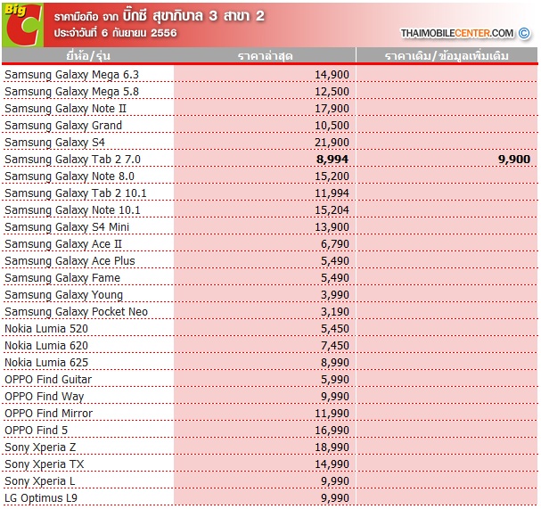
Task: Click the bold 8,994 price
Action: coord(332,159)
